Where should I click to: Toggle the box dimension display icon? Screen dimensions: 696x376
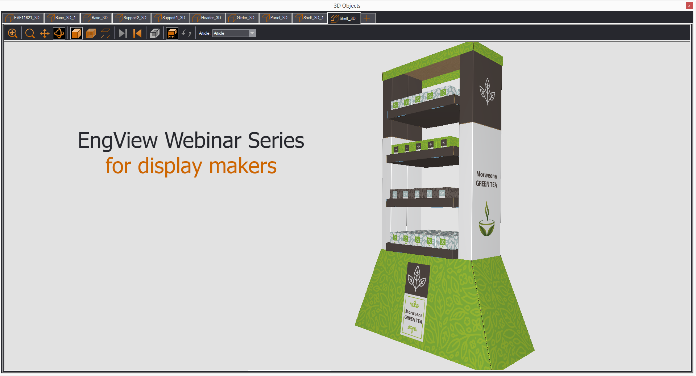point(172,33)
